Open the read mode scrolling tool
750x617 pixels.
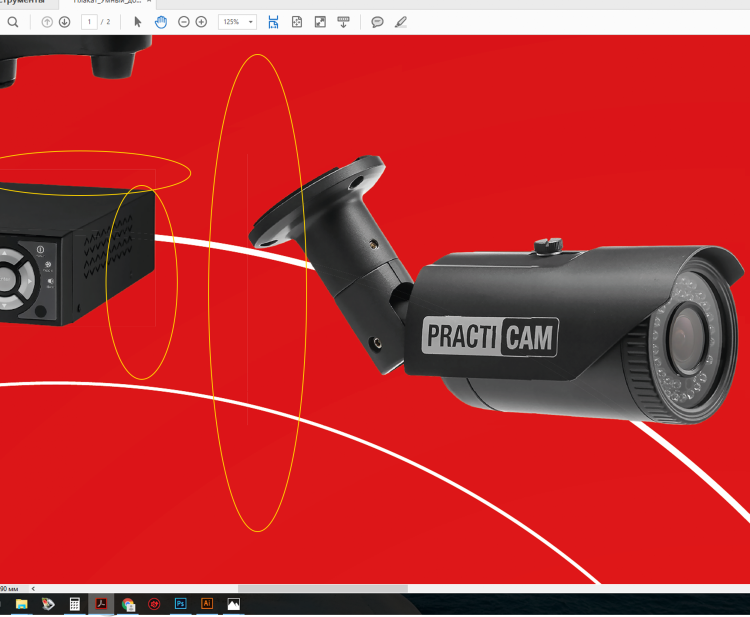343,22
